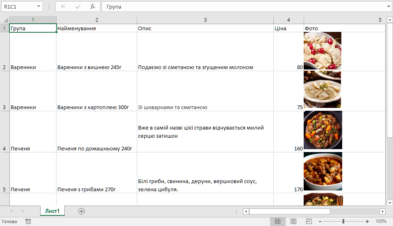Click the zoom out minus icon

(320, 221)
